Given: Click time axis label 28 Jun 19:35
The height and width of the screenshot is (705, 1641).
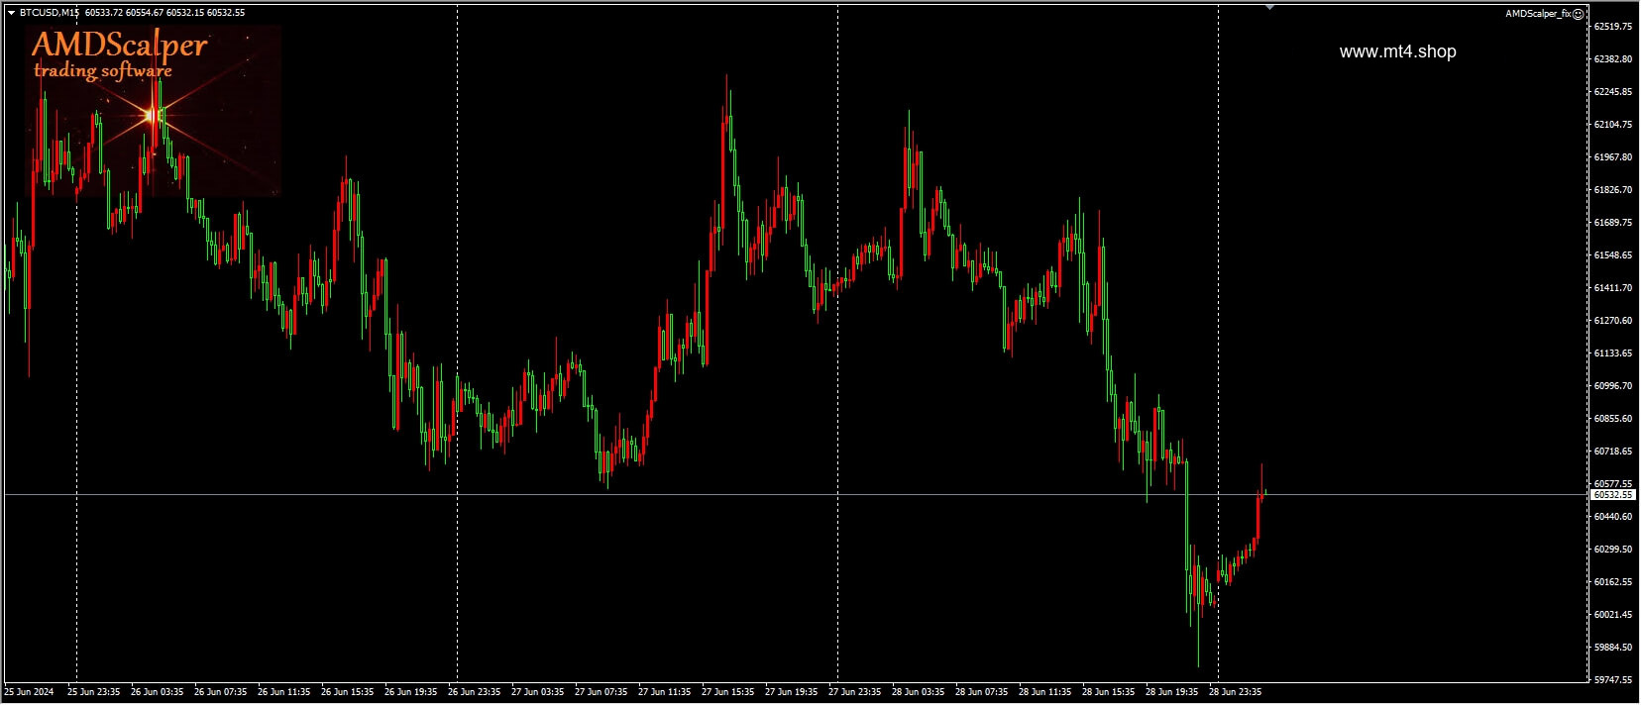Looking at the screenshot, I should pyautogui.click(x=1171, y=692).
